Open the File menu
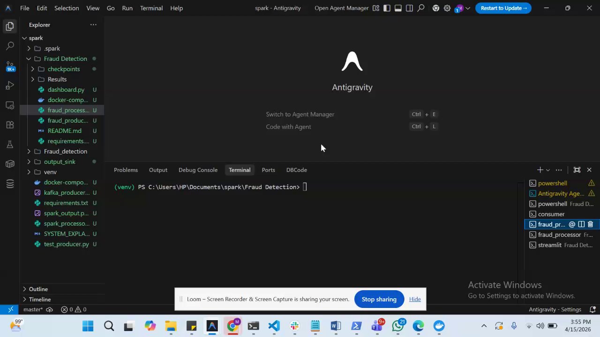The width and height of the screenshot is (600, 337). [25, 8]
